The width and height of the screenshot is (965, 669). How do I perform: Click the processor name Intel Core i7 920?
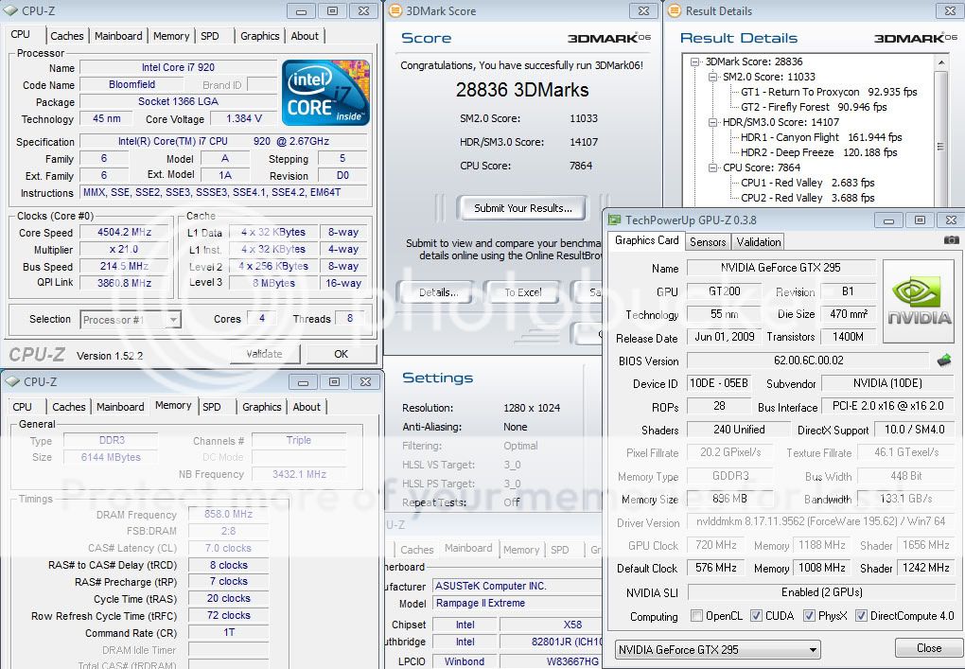coord(178,68)
